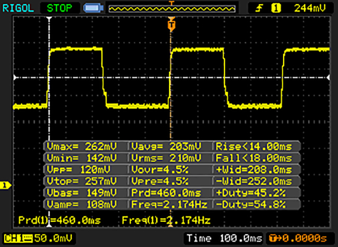
Task: Click the Freq=2.174Hz table cell
Action: point(170,204)
